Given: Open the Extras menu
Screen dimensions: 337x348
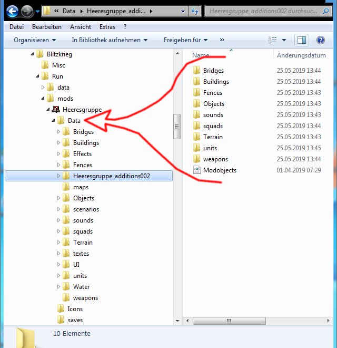Looking at the screenshot, I should (x=107, y=27).
